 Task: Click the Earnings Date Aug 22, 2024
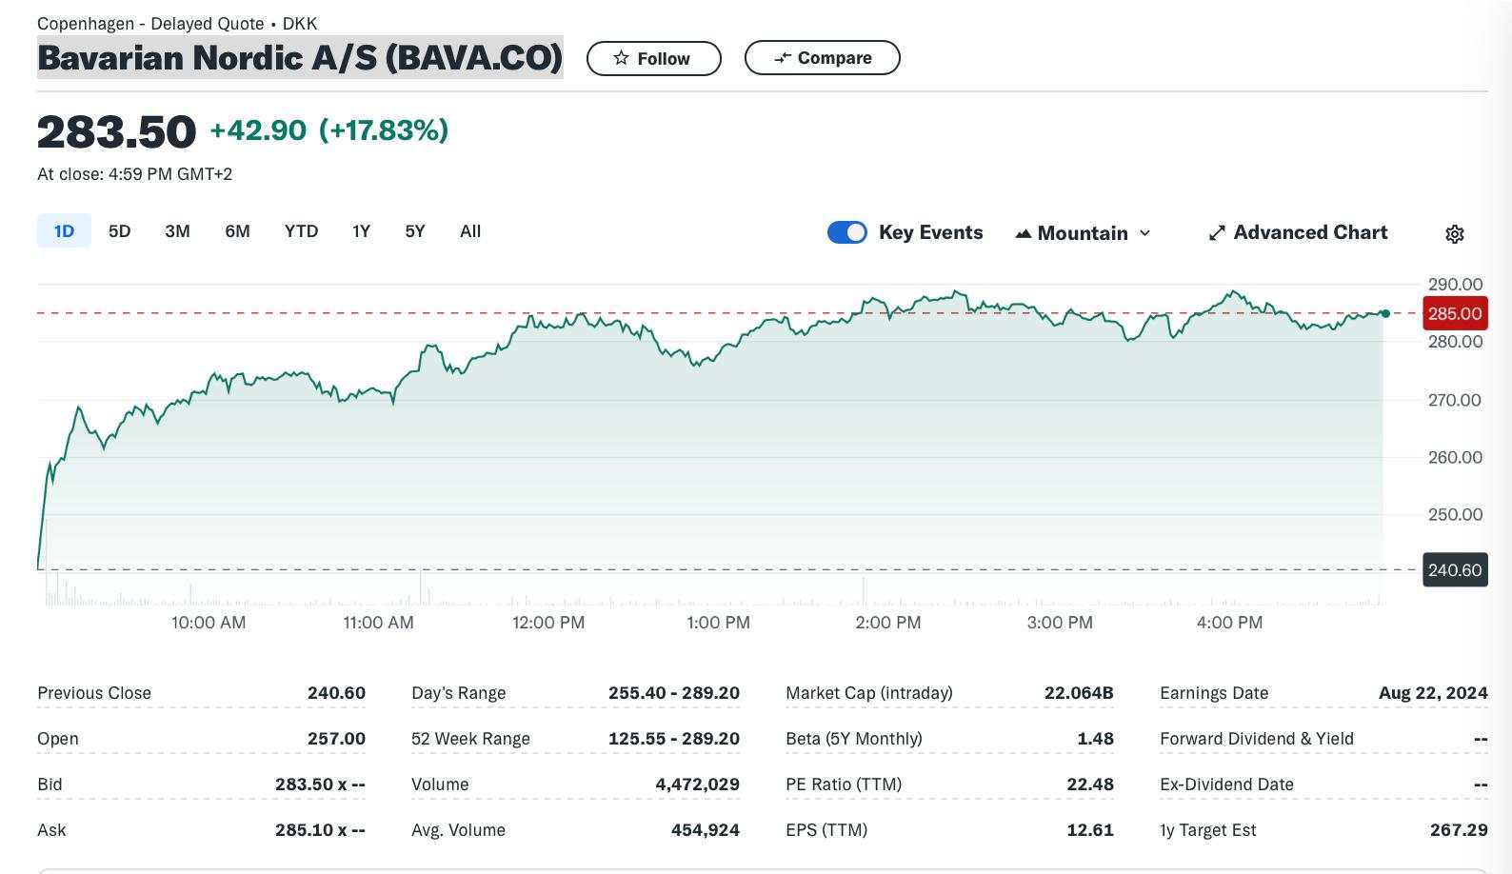1433,693
